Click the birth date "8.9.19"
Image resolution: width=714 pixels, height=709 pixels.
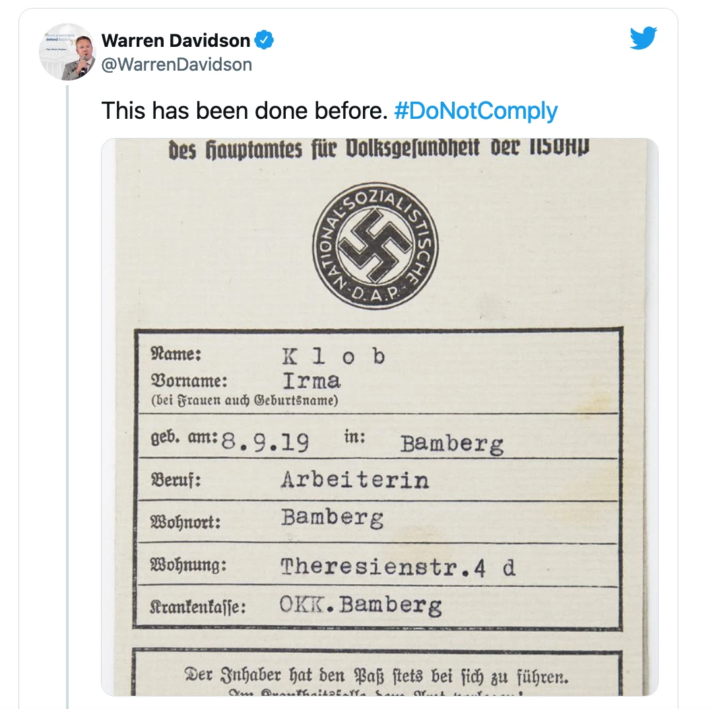pyautogui.click(x=265, y=441)
